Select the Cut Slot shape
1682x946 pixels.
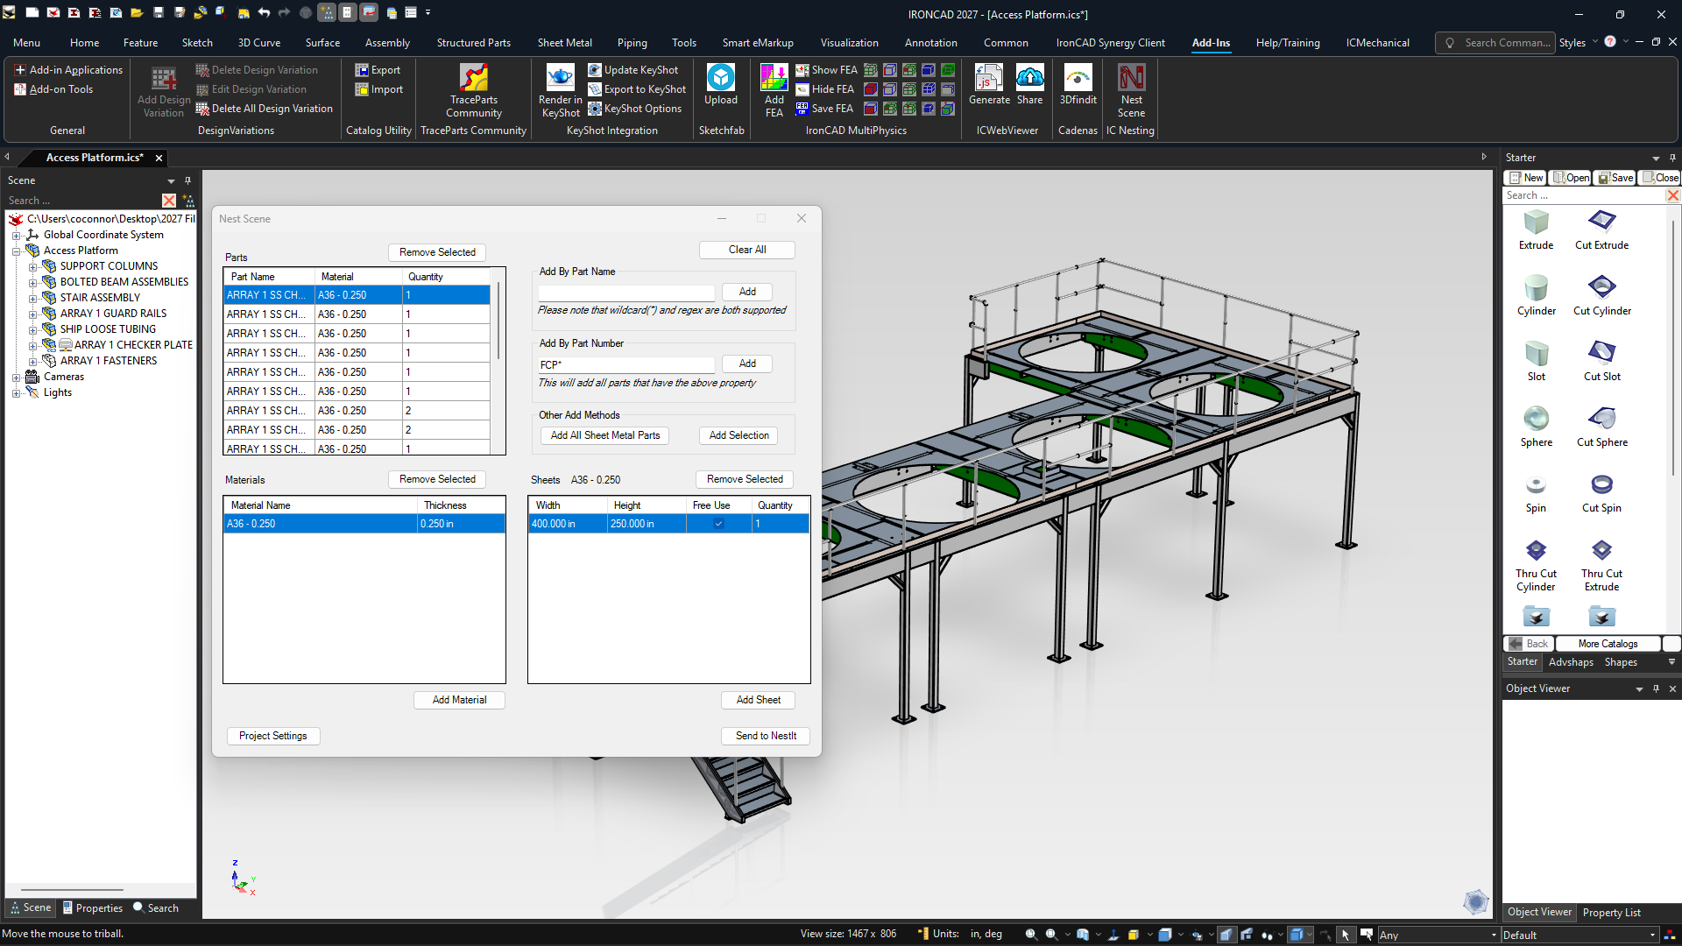[1601, 362]
